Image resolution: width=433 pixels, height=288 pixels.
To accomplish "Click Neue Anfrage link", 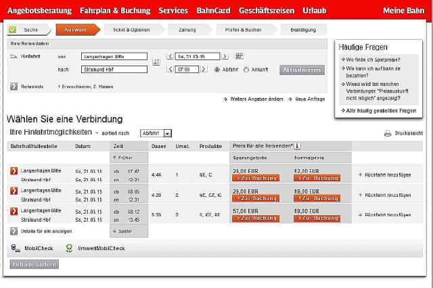I will click(x=306, y=99).
